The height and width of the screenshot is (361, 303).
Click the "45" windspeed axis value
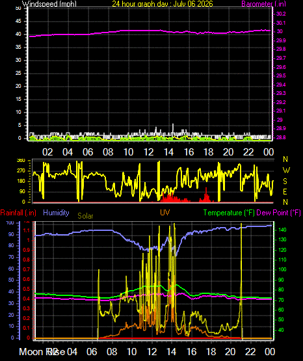[18, 21]
